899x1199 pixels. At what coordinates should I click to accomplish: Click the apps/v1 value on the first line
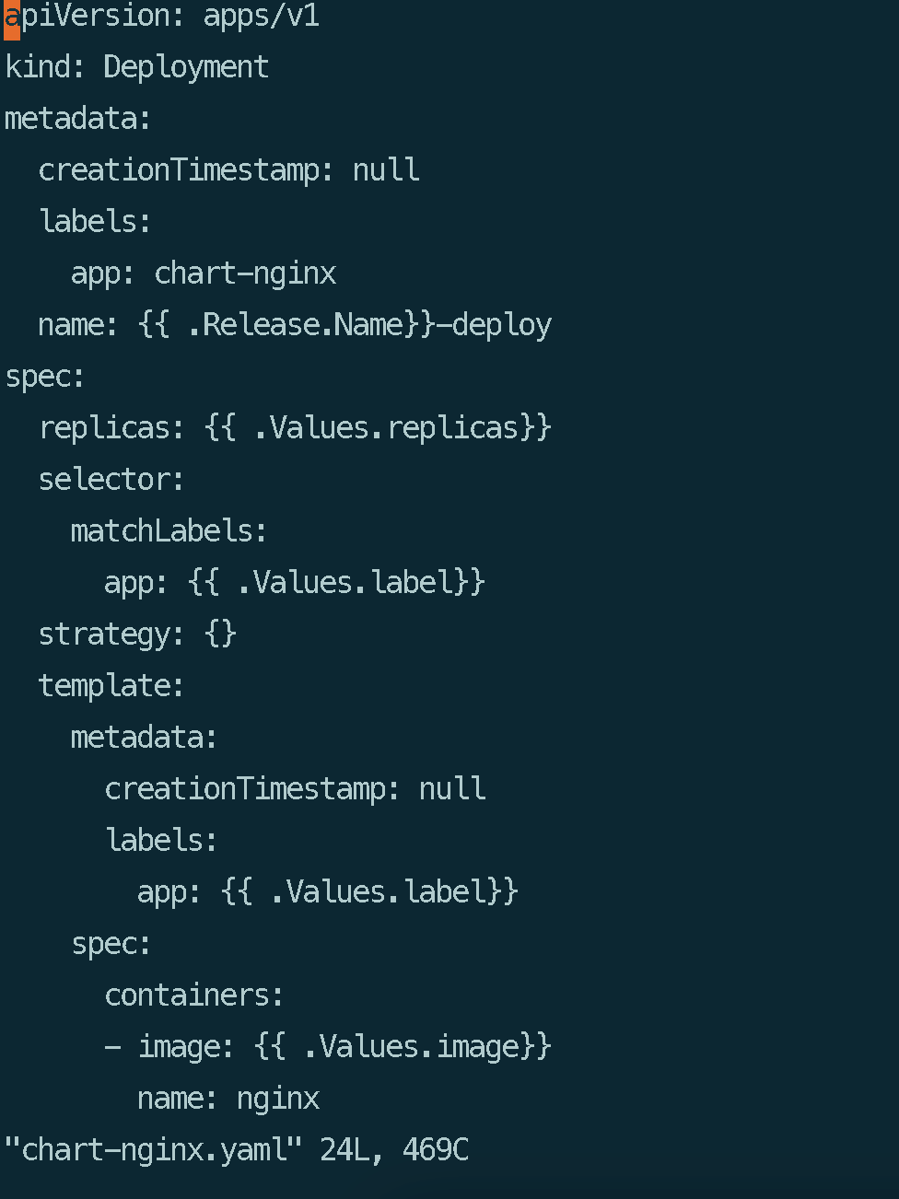point(261,17)
